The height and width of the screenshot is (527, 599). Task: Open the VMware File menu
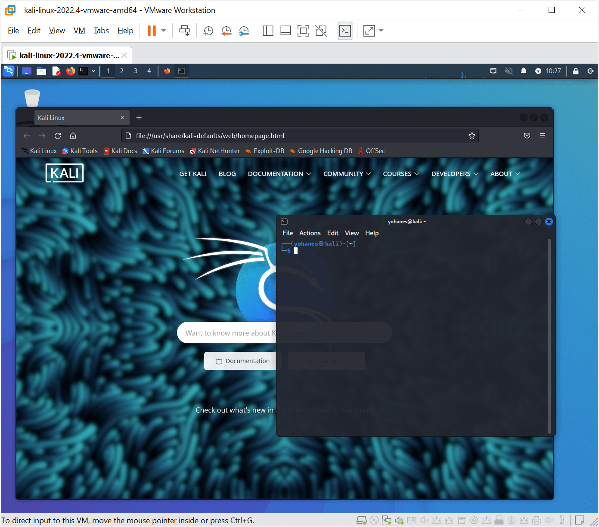13,31
